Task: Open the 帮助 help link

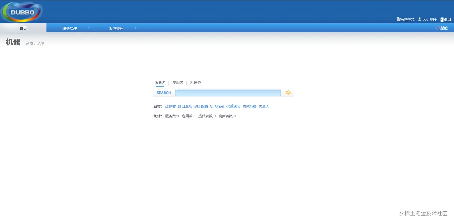Action: coord(444,28)
